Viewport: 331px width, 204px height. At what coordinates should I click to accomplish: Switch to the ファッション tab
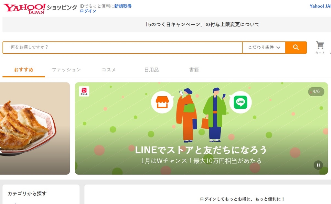66,70
